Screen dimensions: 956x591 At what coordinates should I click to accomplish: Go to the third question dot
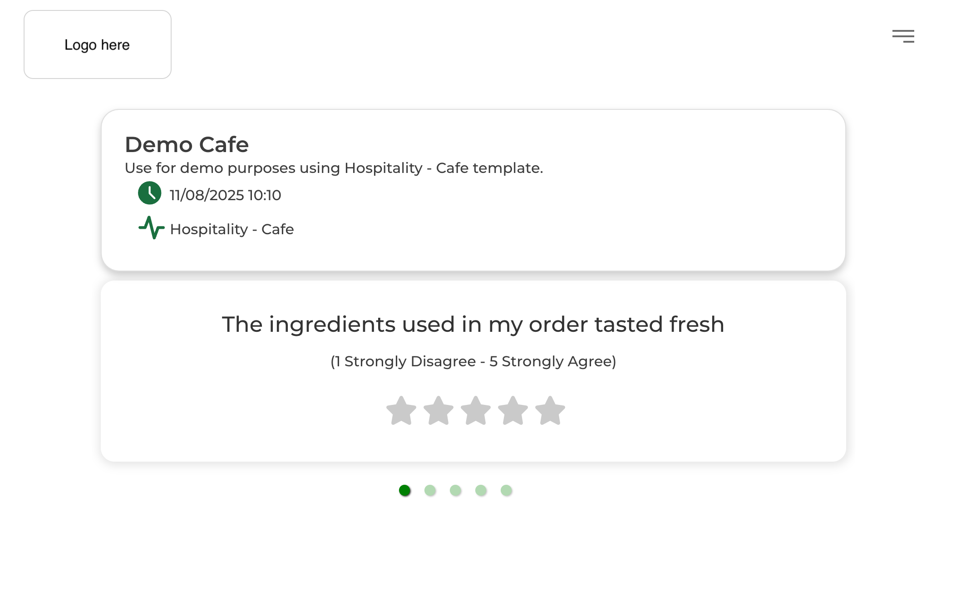pyautogui.click(x=456, y=490)
